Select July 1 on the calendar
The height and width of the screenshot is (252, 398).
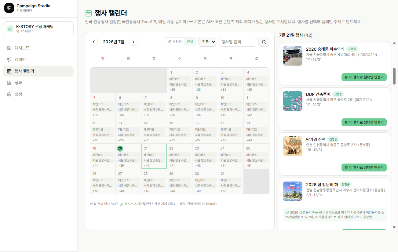(x=180, y=80)
